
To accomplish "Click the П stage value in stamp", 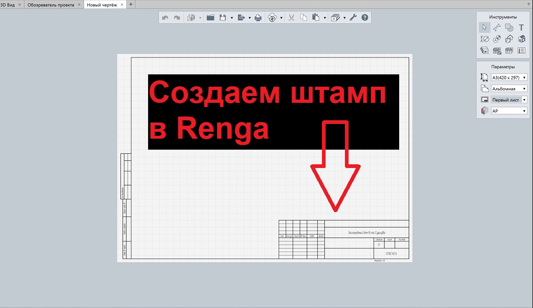I will [x=379, y=245].
